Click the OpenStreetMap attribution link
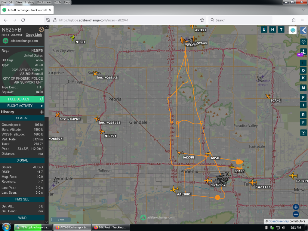308x231 pixels. [x=279, y=221]
